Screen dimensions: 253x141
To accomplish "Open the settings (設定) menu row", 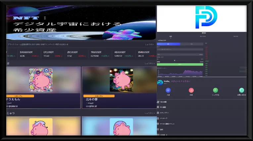I will [202, 129].
